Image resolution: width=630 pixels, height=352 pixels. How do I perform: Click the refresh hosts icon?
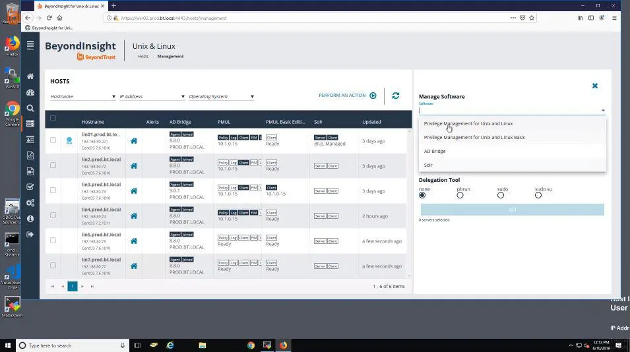point(396,96)
